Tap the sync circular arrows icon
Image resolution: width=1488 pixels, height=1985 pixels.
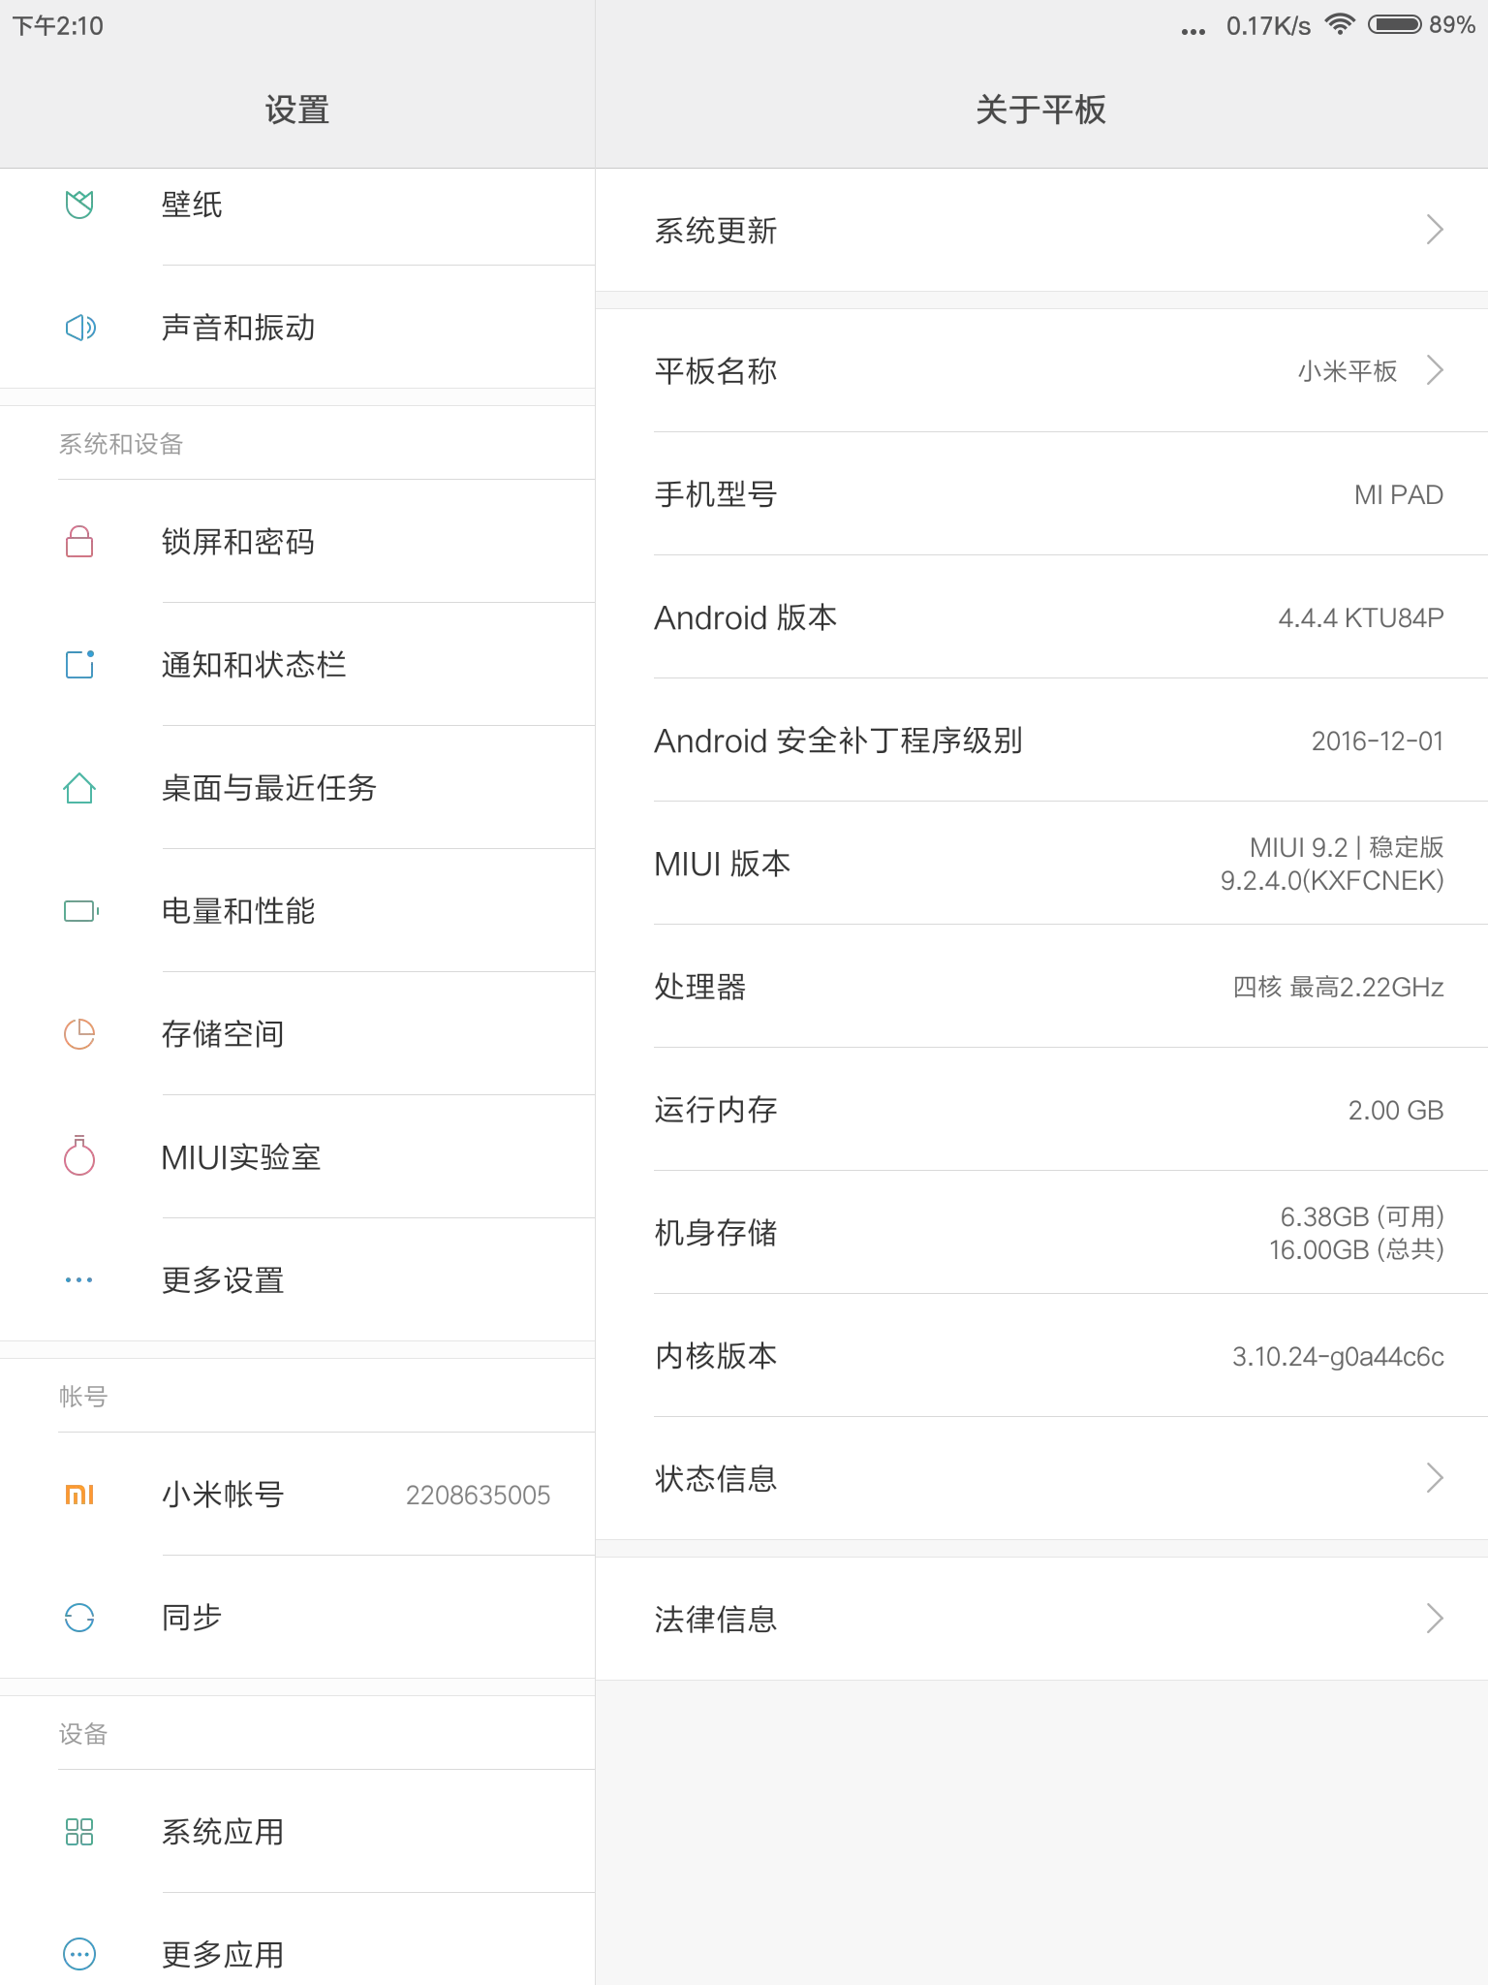coord(79,1617)
